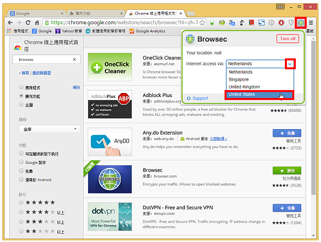The image size is (321, 242).
Task: Open the red circular extension icon
Action: coord(281,23)
